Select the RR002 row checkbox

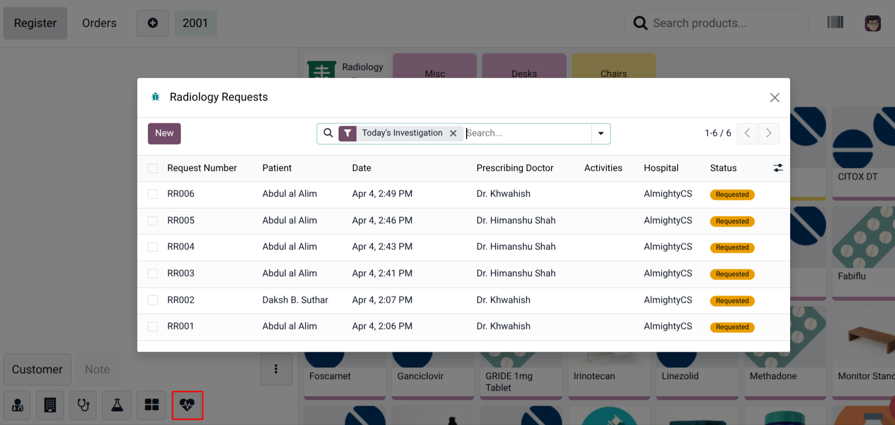[x=153, y=300]
